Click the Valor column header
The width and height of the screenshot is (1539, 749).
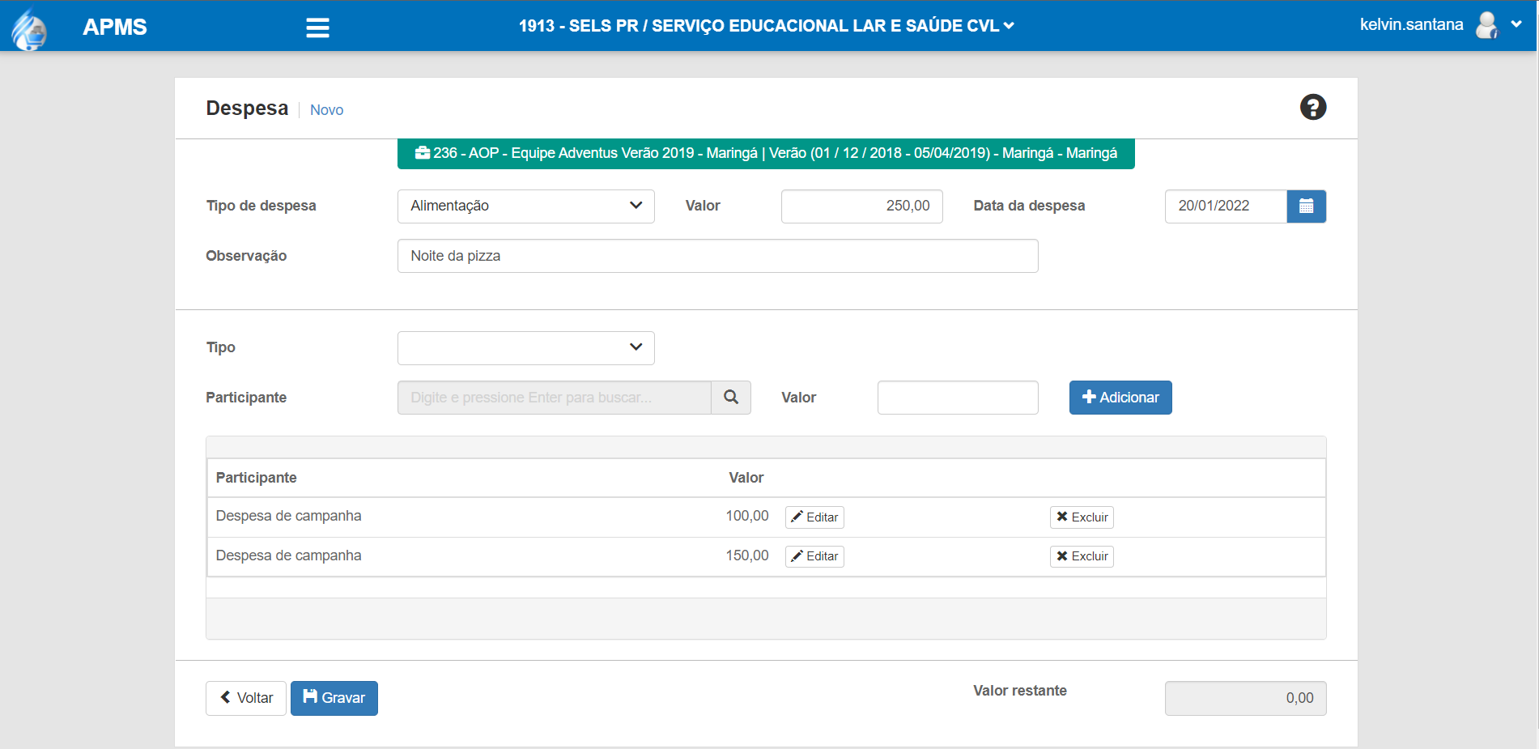746,478
